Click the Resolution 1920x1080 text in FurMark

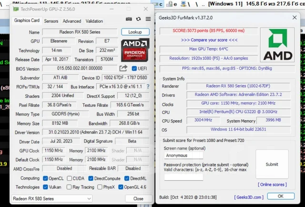[x=209, y=58]
